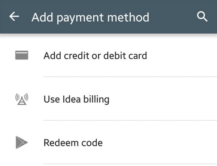Tap the Google Play triangle icon
Viewport: 217px width, 166px height.
point(22,142)
